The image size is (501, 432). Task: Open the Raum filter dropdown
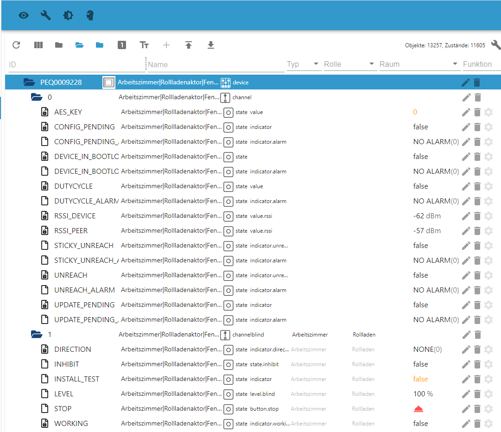coord(419,64)
